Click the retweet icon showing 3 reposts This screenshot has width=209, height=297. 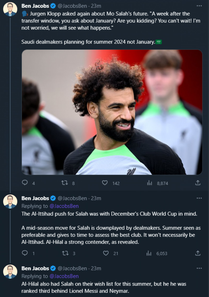coord(65,253)
